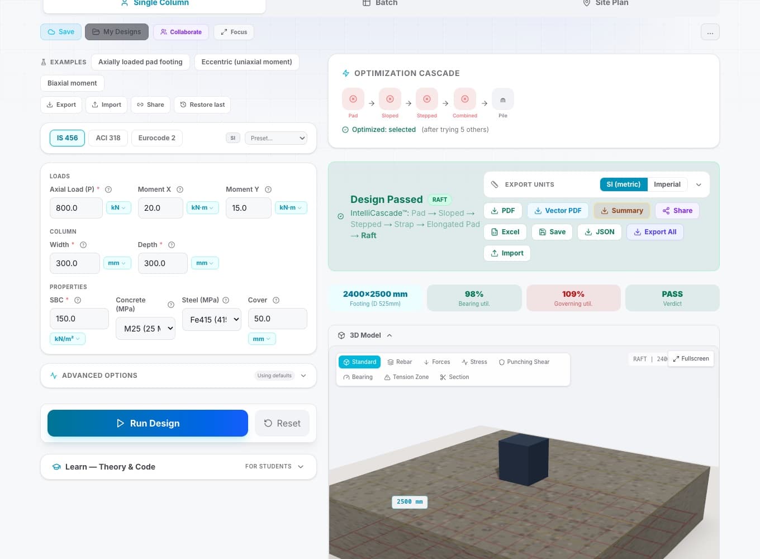Show the Punching Shear view
Viewport: 760px width, 559px height.
[x=524, y=362]
